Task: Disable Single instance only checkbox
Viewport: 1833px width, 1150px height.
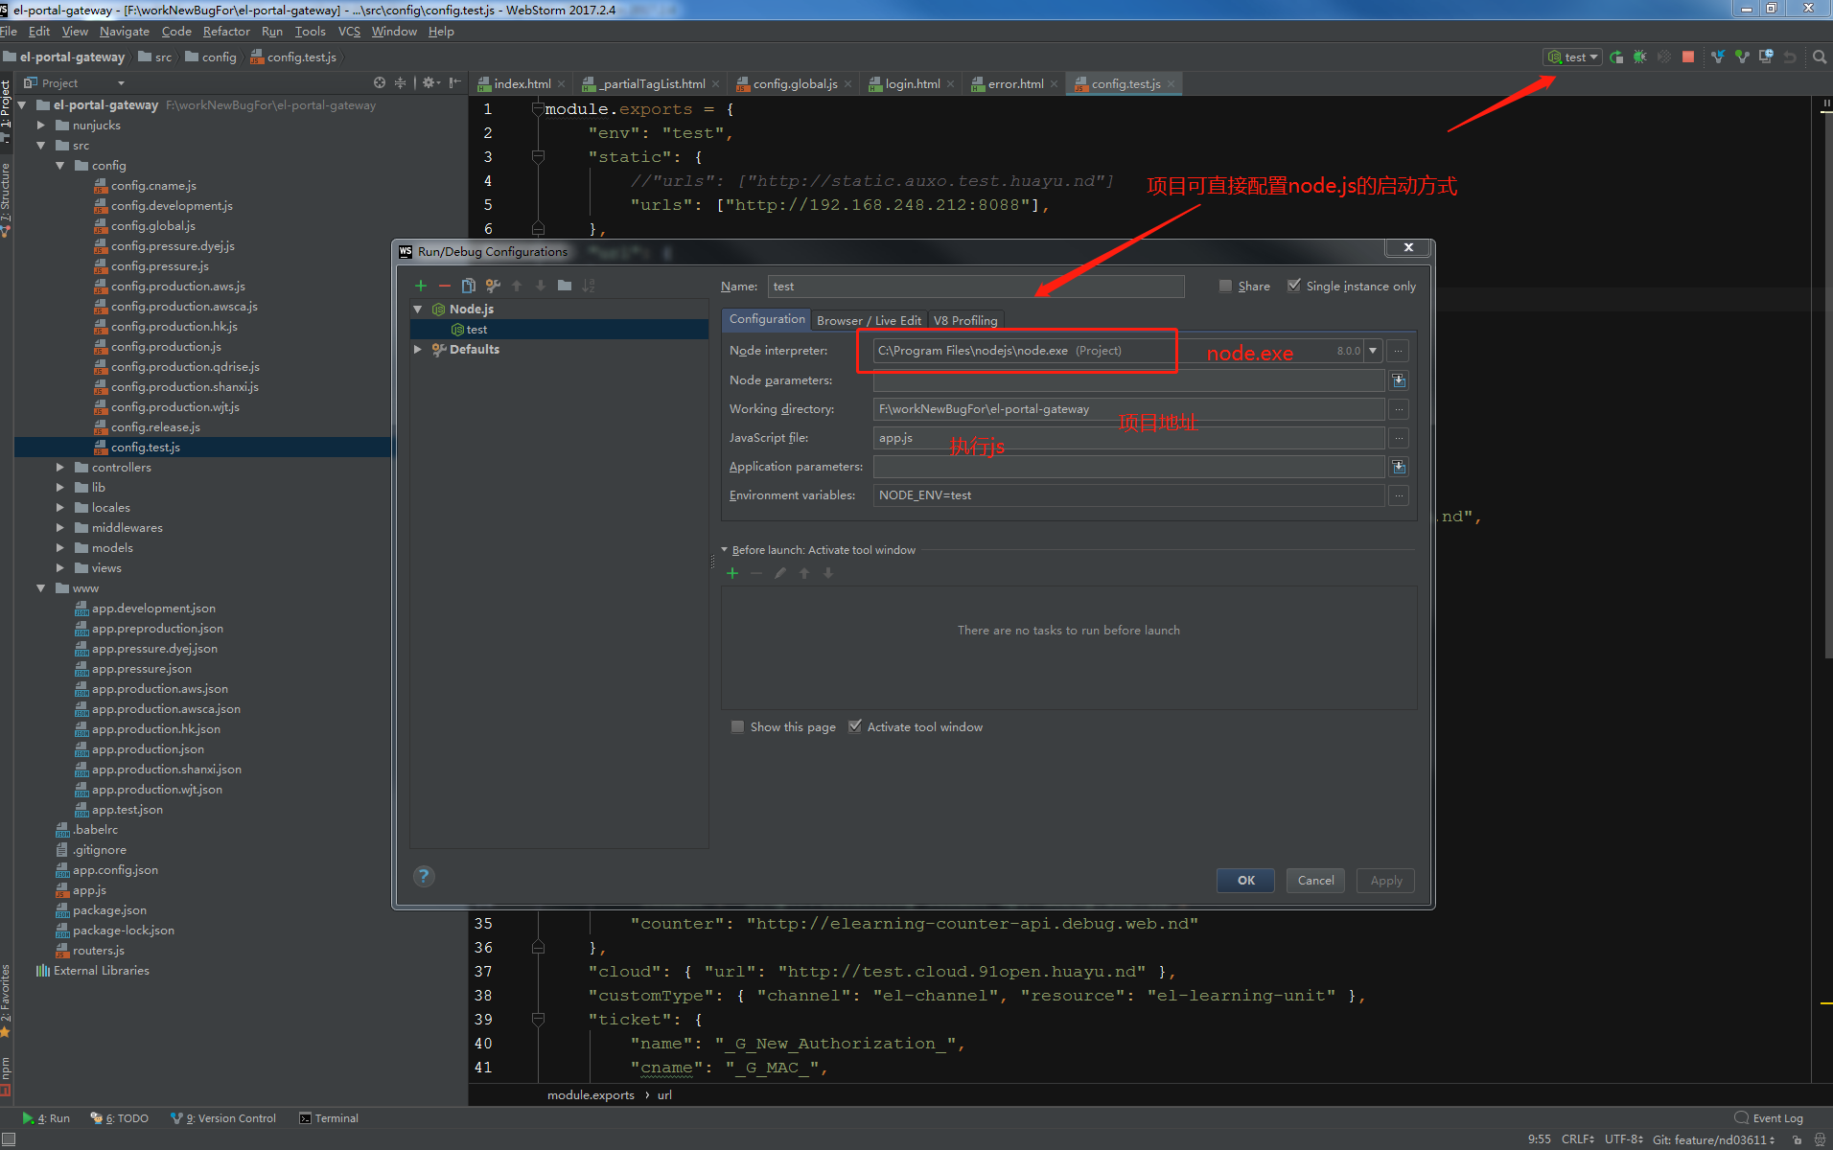Action: pos(1294,286)
